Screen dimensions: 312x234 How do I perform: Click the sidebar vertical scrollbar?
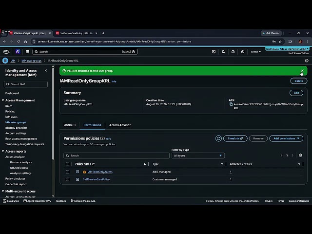pos(53,114)
